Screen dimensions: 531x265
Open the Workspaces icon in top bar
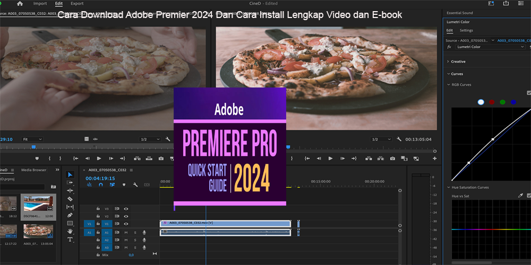(491, 3)
